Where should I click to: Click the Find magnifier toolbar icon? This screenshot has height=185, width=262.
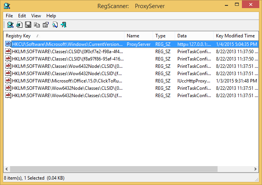coord(55,25)
